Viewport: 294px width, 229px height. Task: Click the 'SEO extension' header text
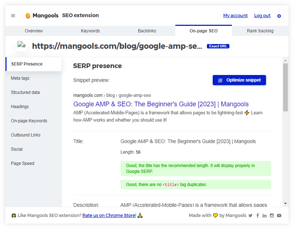click(x=81, y=15)
